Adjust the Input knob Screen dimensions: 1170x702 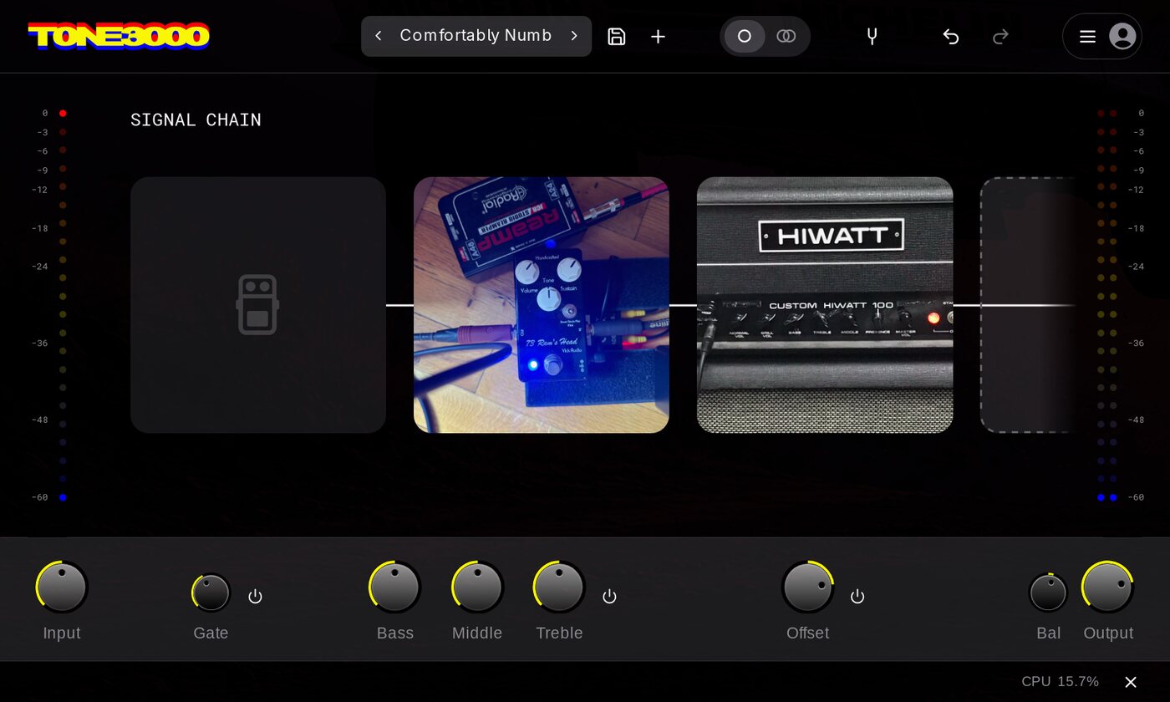coord(63,587)
